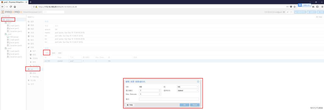
Task: Click the pve2 node cell in the vm:100 row
Action: pyautogui.click(x=75, y=61)
